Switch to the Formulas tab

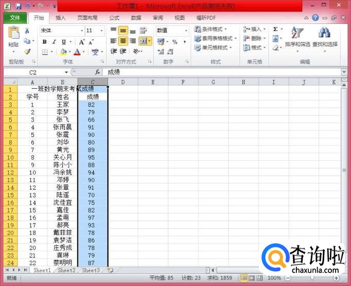click(x=114, y=18)
